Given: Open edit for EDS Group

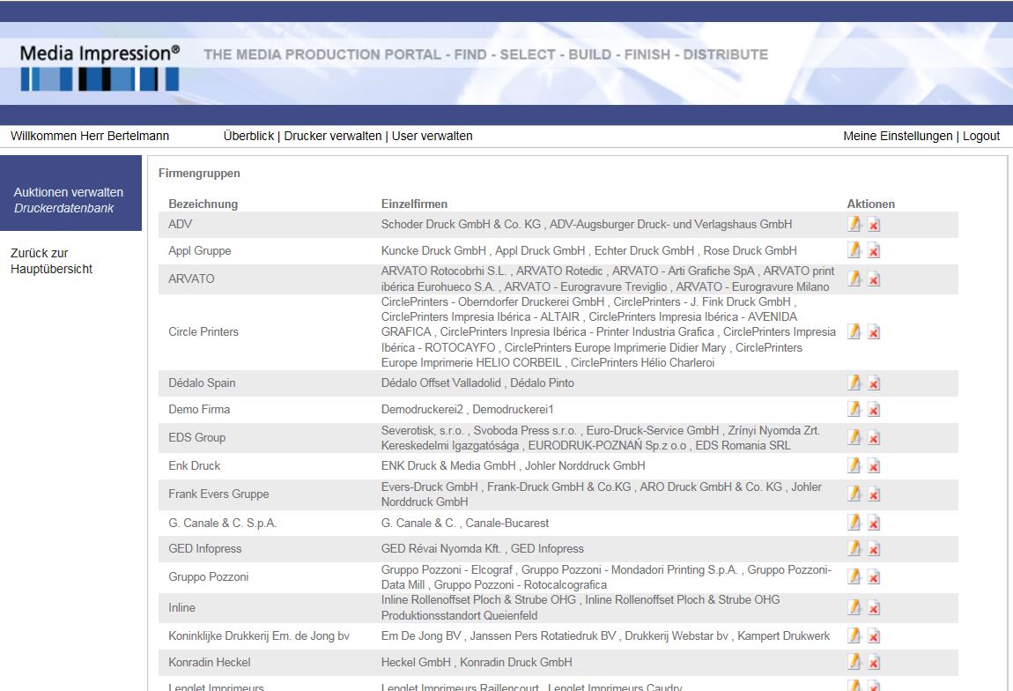Looking at the screenshot, I should point(854,438).
